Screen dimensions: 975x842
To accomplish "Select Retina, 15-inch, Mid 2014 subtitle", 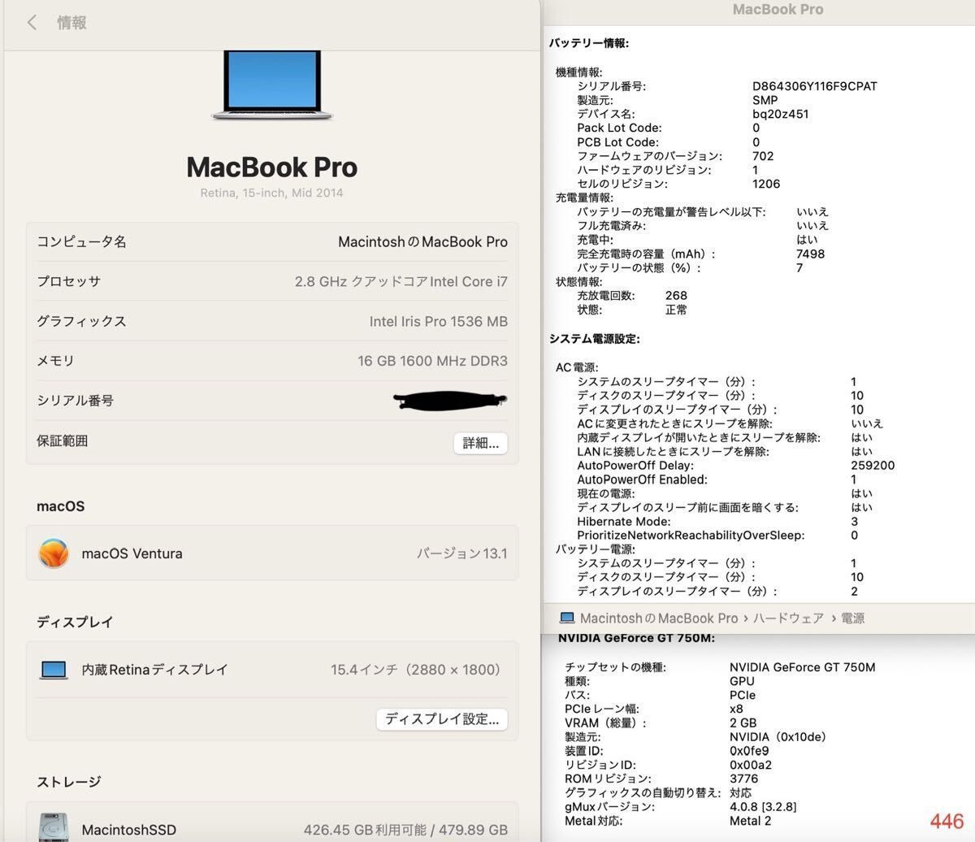I will pos(271,193).
